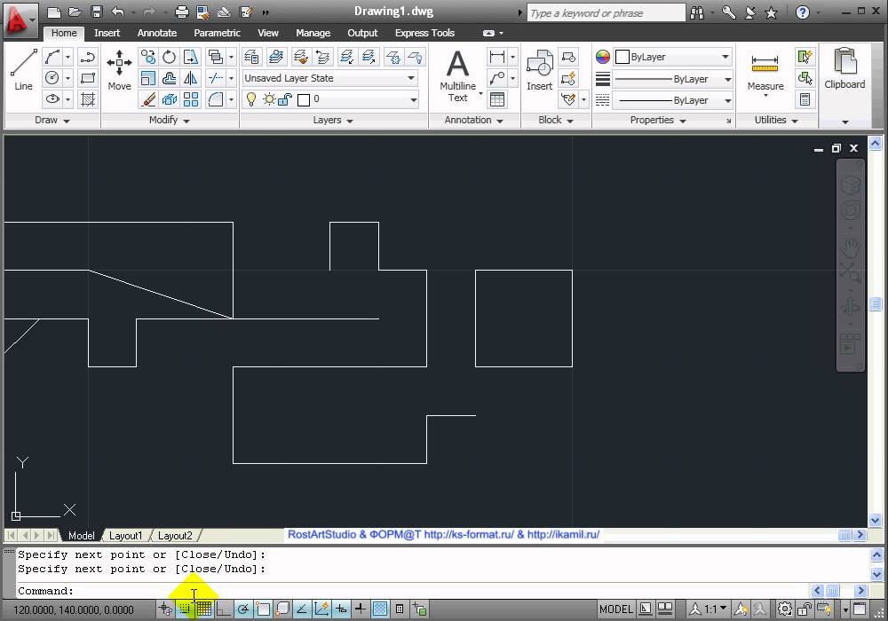Screen dimensions: 888x621
Task: Click the Move tool
Action: tap(119, 69)
